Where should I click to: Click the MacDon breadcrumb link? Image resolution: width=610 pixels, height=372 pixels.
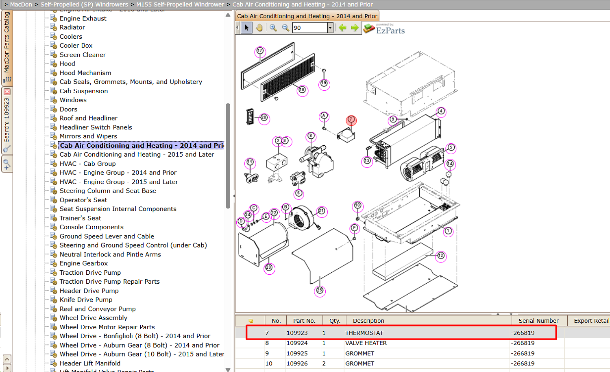[21, 4]
